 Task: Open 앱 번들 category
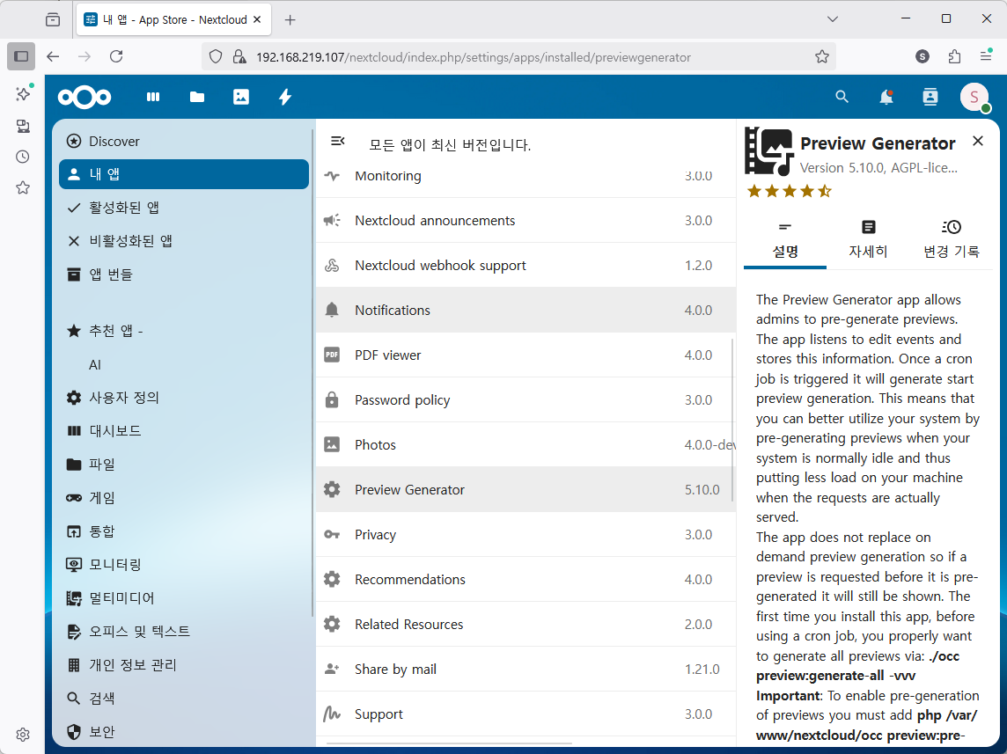(184, 275)
